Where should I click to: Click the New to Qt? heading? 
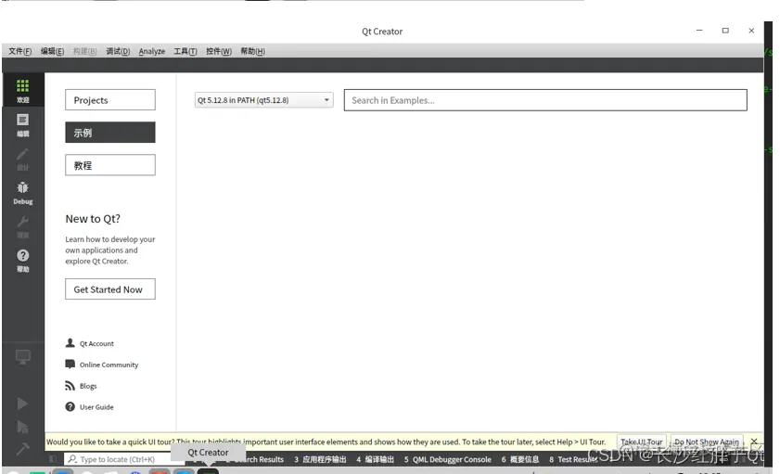[93, 218]
